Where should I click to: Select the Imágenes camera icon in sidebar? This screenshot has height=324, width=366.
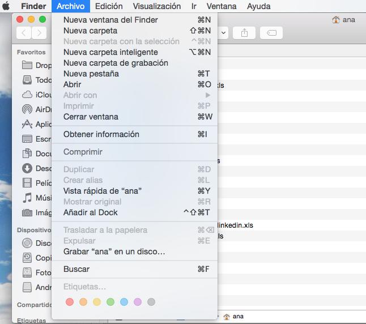[27, 212]
